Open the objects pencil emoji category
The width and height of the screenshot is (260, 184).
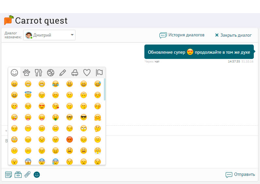63,72
